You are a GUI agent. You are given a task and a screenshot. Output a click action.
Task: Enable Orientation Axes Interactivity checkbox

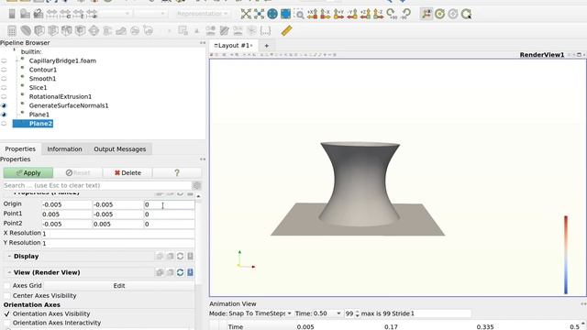(x=6, y=323)
